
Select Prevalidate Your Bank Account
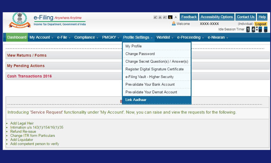(x=157, y=84)
